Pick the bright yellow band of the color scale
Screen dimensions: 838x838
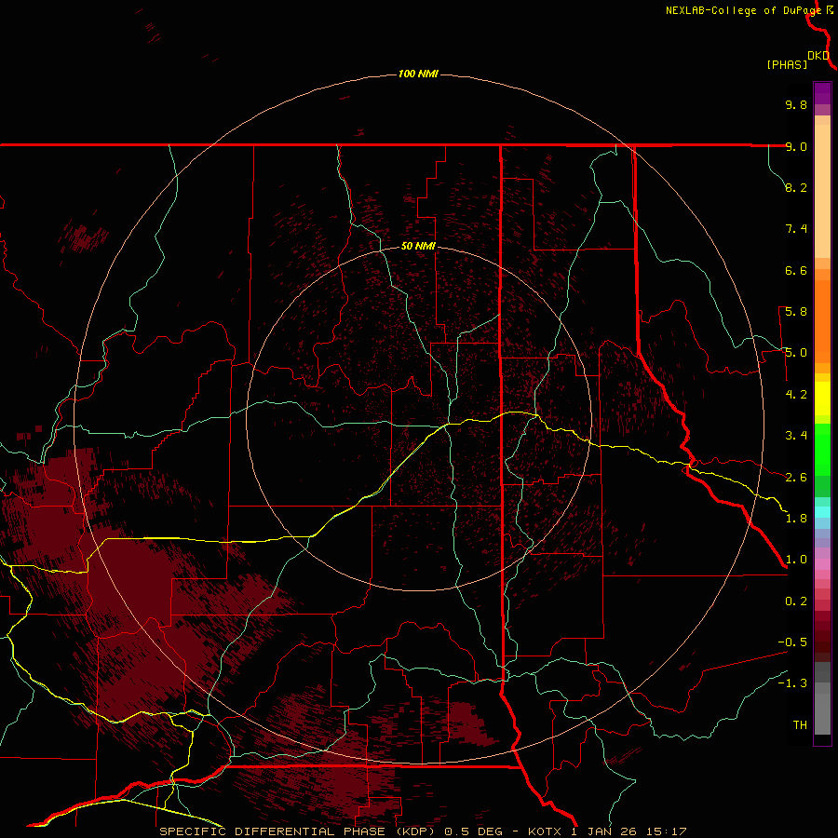pyautogui.click(x=822, y=399)
